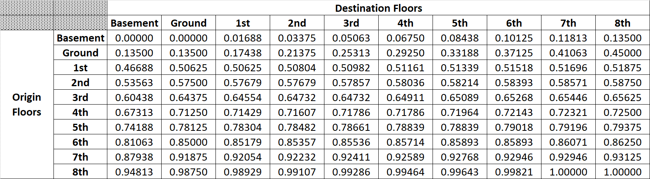Click the cell with value 0.65089
The image size is (650, 179).
click(x=459, y=98)
